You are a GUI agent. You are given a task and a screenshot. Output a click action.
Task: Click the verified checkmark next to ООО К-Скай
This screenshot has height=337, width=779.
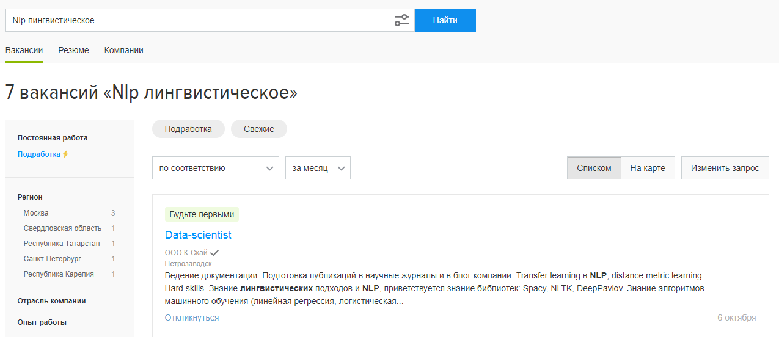coord(214,253)
